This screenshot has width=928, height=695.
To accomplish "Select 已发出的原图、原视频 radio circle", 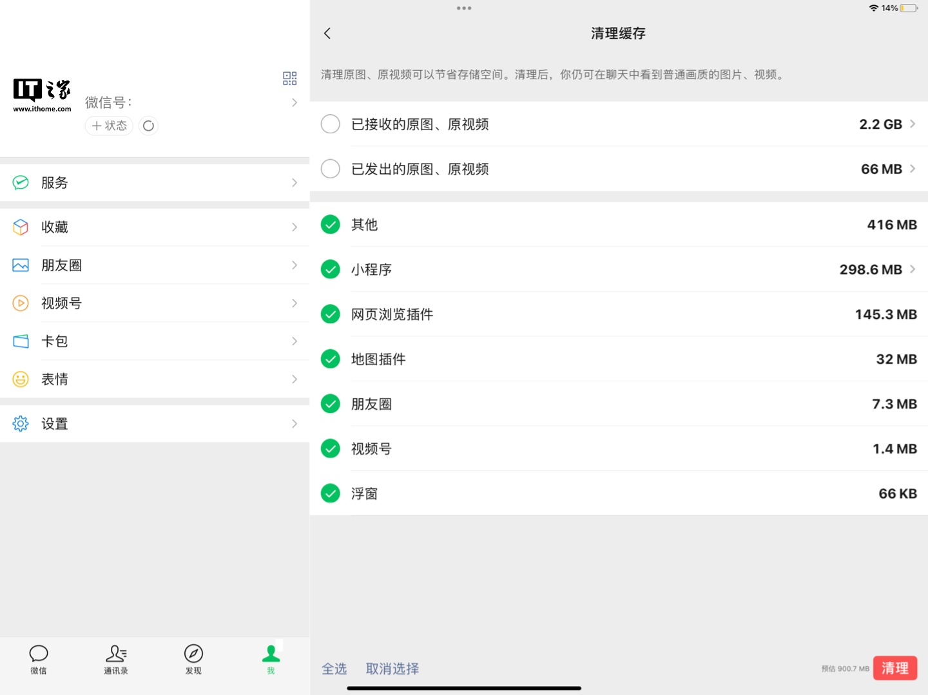I will pos(331,169).
